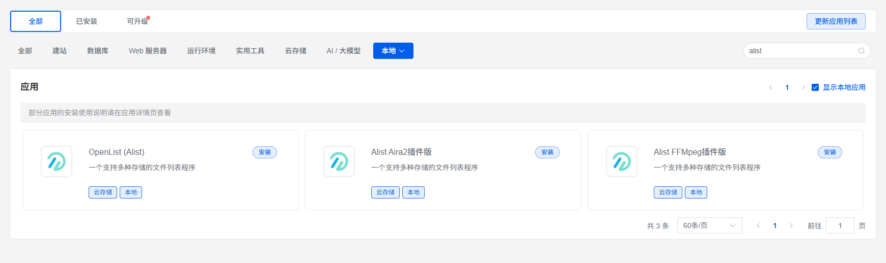Click 云存储 tag on Alist FFMpeg插件版 card
Viewport: 886px width, 263px height.
tap(668, 192)
